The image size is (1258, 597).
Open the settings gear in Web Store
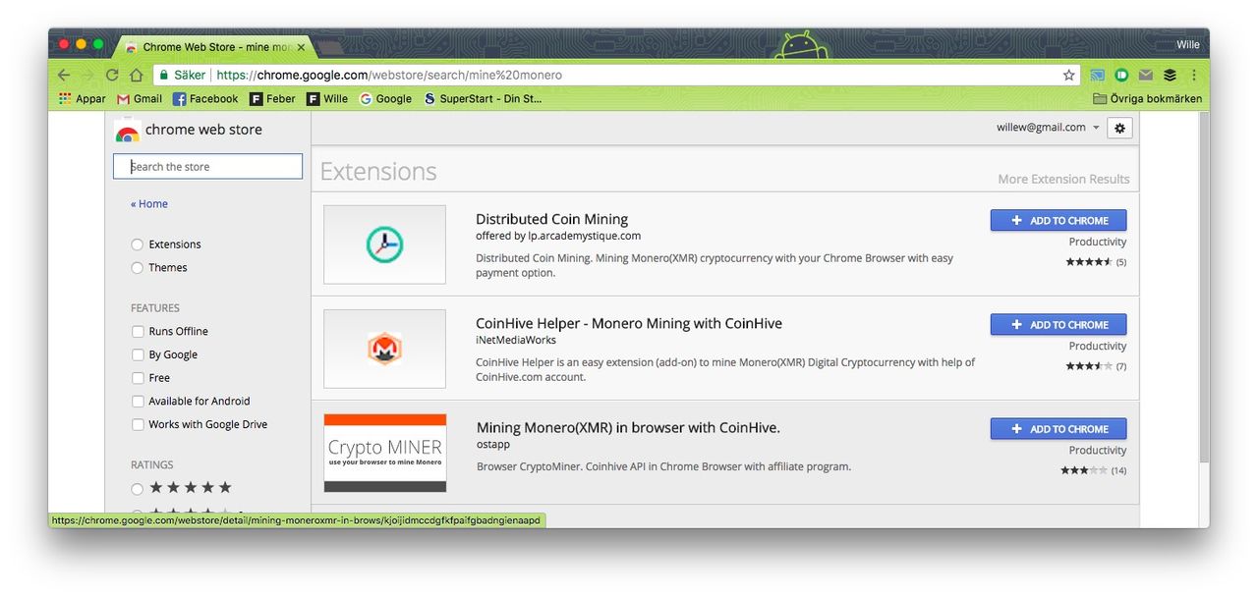point(1119,128)
